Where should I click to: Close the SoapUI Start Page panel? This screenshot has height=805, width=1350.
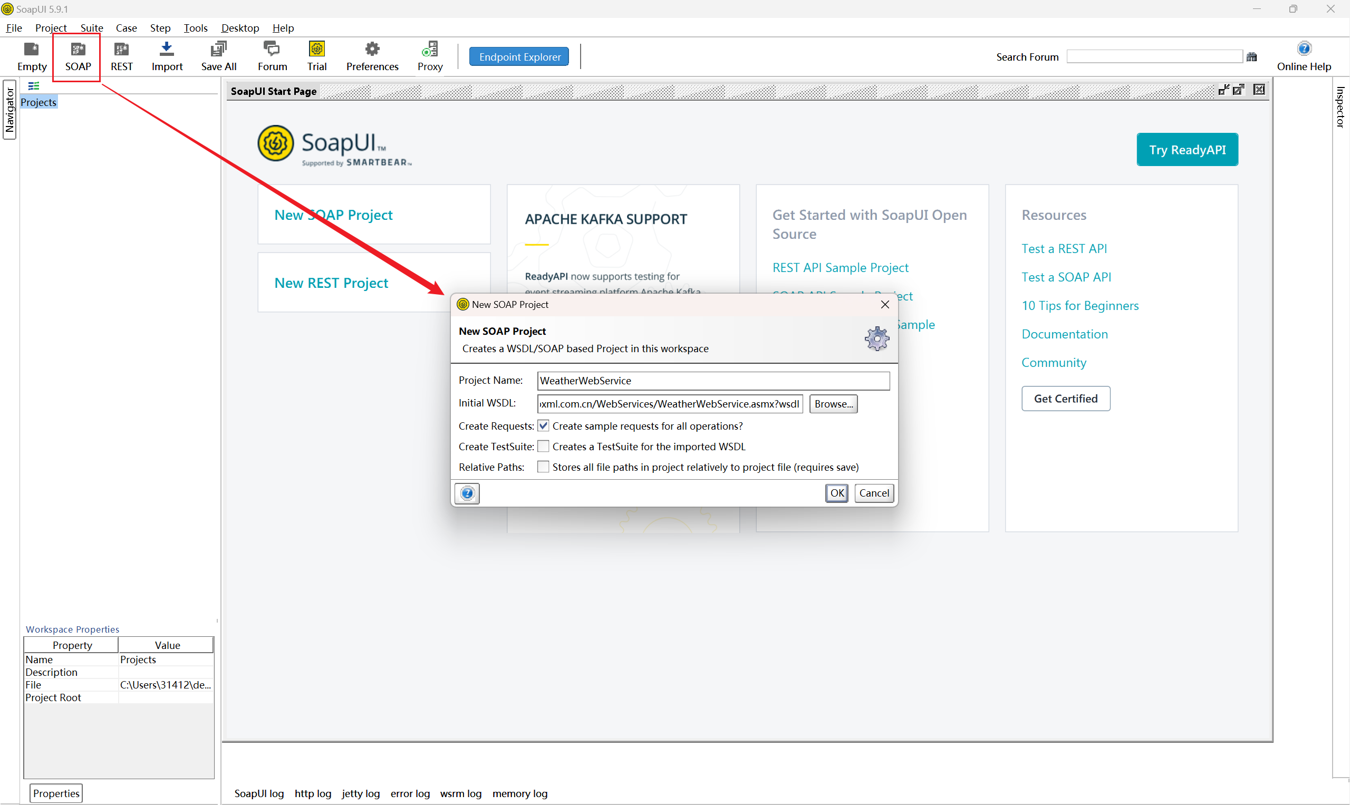pyautogui.click(x=1259, y=90)
